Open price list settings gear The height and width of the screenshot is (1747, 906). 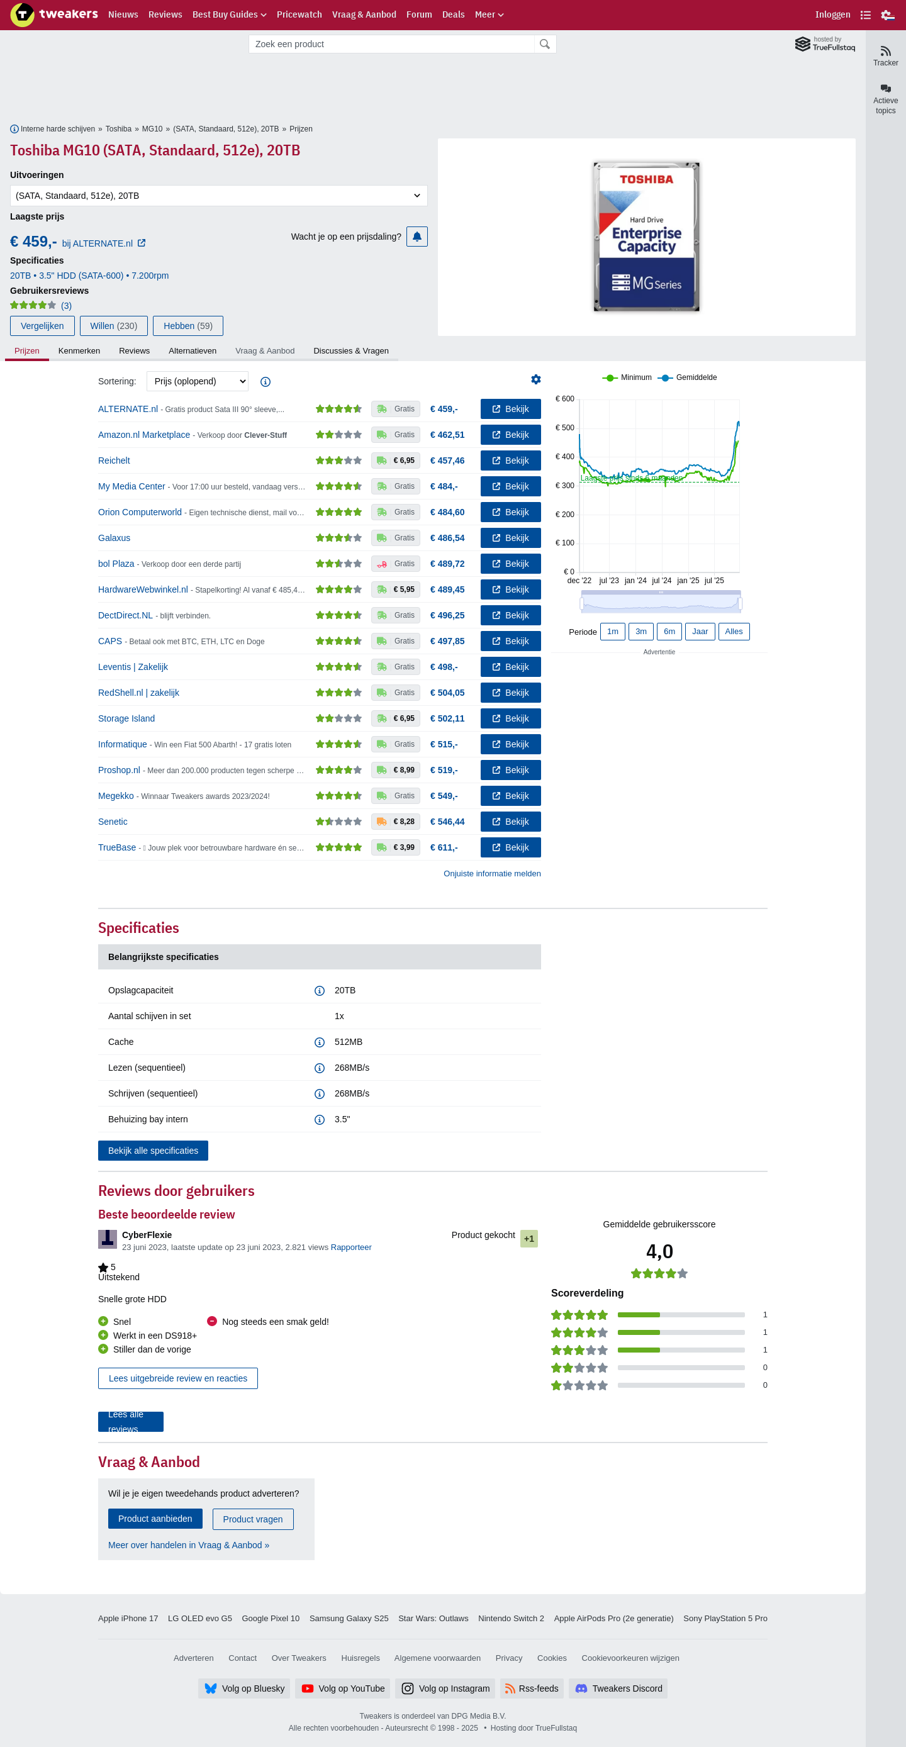pos(535,380)
